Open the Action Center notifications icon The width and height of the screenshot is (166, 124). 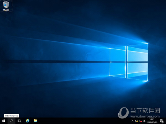(161, 121)
